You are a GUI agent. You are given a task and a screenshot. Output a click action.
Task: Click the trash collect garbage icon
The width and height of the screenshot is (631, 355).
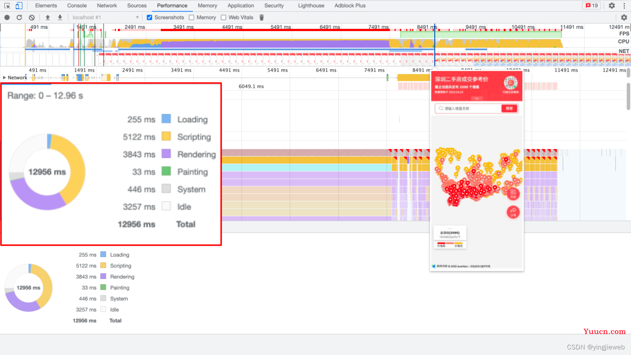pyautogui.click(x=261, y=17)
